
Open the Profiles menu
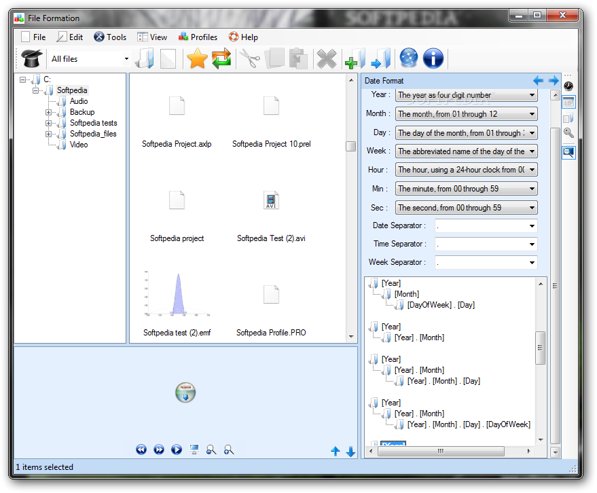198,37
